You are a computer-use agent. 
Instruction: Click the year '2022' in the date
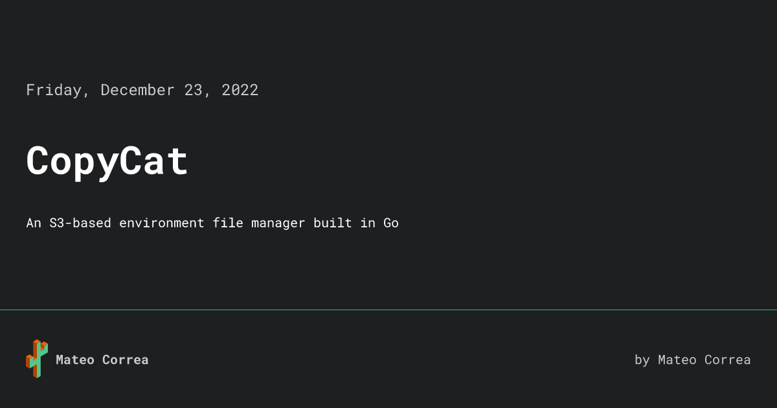(240, 90)
